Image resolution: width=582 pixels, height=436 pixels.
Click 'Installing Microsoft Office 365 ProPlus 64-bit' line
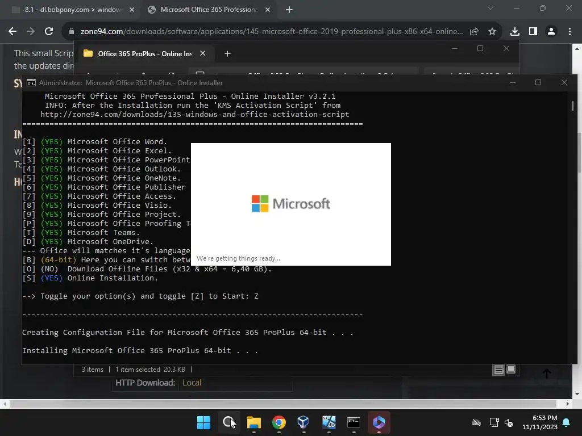(140, 351)
